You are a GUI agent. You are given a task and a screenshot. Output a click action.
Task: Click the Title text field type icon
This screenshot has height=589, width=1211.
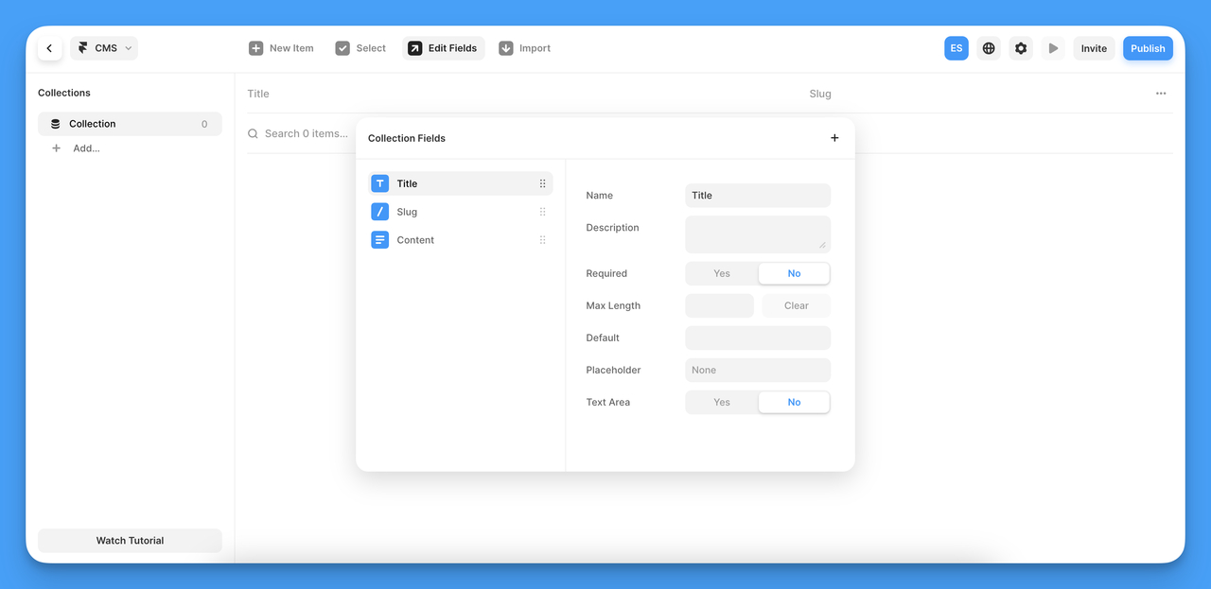[380, 183]
